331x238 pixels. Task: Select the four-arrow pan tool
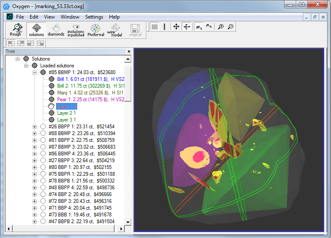177,27
